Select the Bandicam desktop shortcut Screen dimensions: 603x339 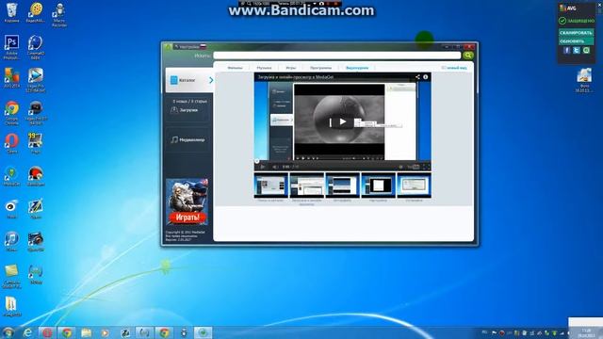36,176
